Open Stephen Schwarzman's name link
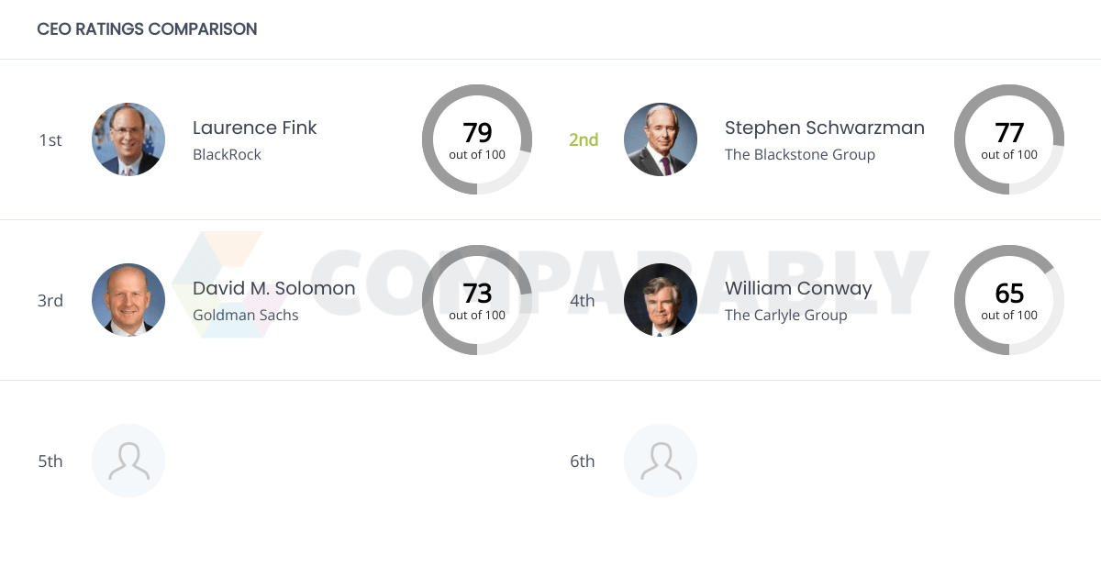The height and width of the screenshot is (578, 1101). (825, 128)
